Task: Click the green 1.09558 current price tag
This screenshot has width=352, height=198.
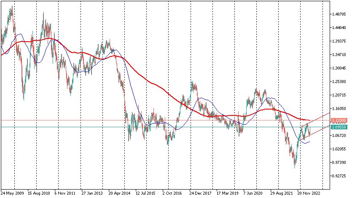Action: 339,127
